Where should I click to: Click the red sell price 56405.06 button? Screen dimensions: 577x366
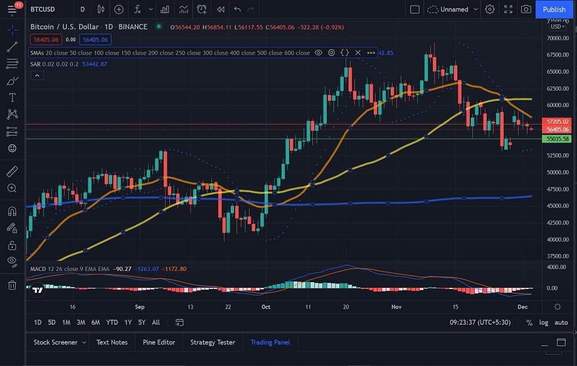click(x=46, y=39)
